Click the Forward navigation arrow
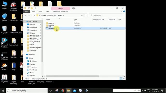 29,16
